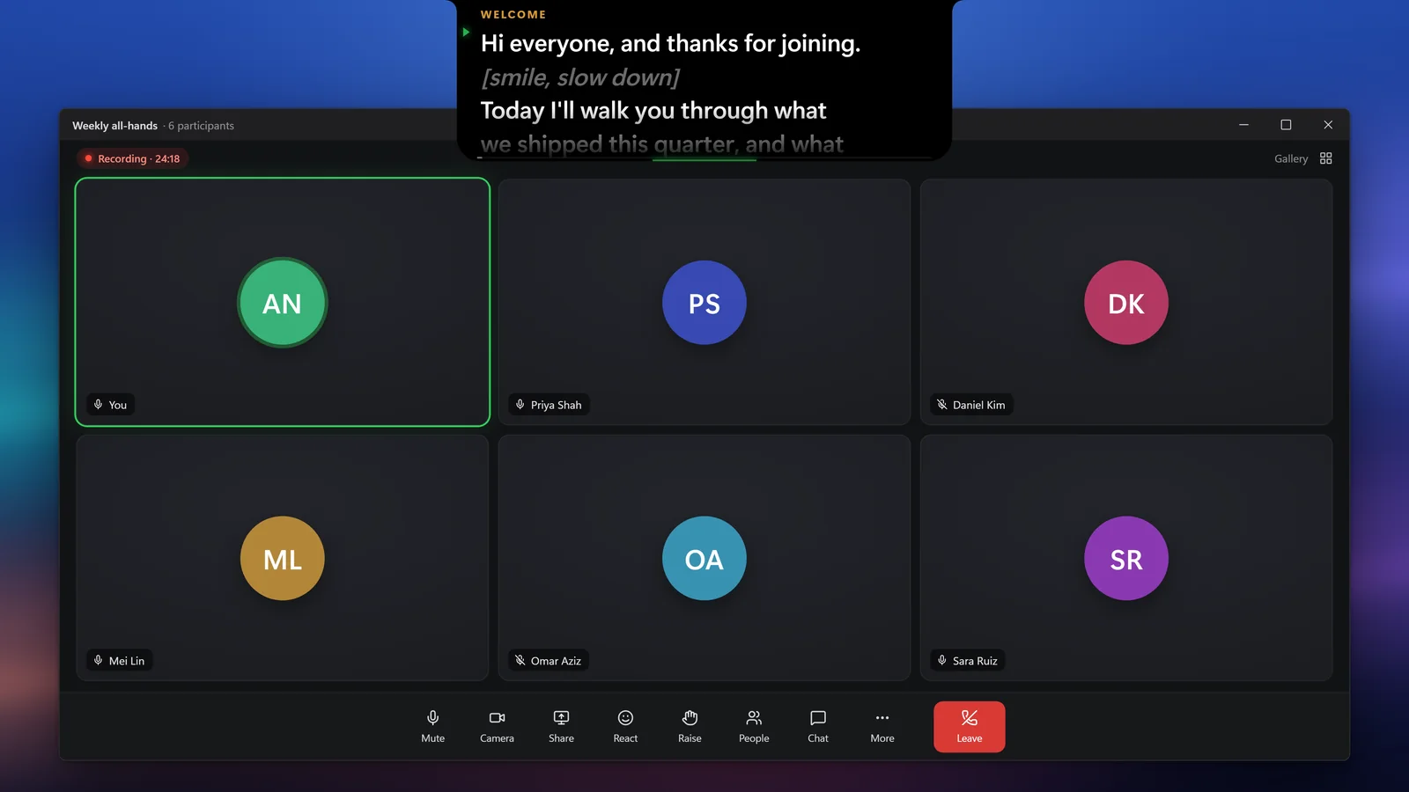Mute your microphone in the toolbar

click(432, 727)
